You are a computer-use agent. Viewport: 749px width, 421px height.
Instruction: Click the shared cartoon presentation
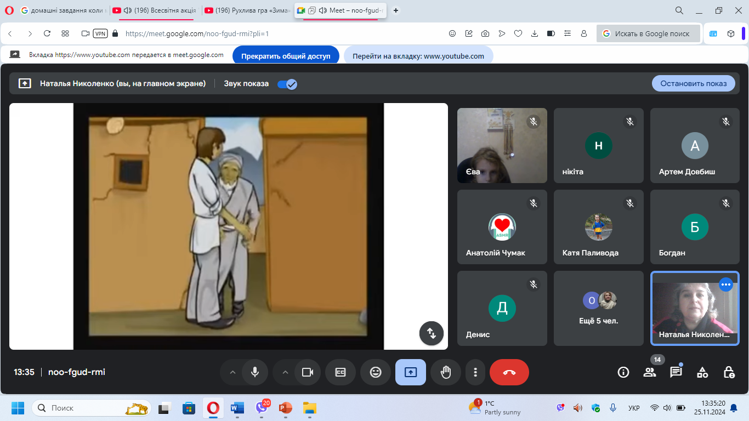tap(229, 226)
